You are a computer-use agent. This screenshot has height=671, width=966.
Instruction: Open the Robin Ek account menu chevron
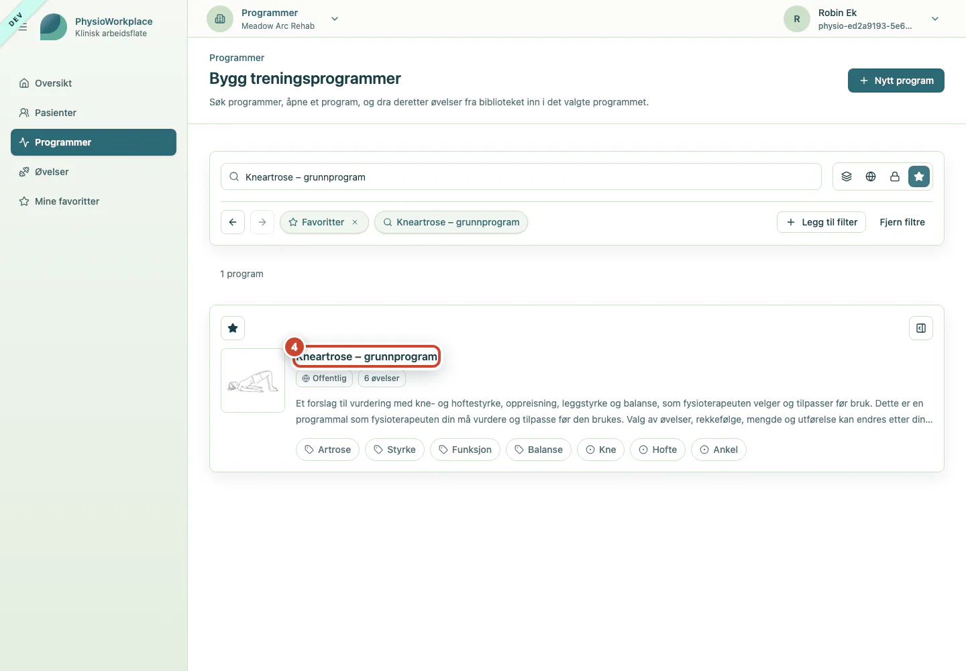[935, 19]
